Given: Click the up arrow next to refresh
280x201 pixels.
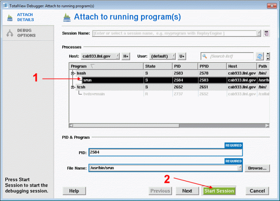Looking at the screenshot, I should pyautogui.click(x=268, y=54).
